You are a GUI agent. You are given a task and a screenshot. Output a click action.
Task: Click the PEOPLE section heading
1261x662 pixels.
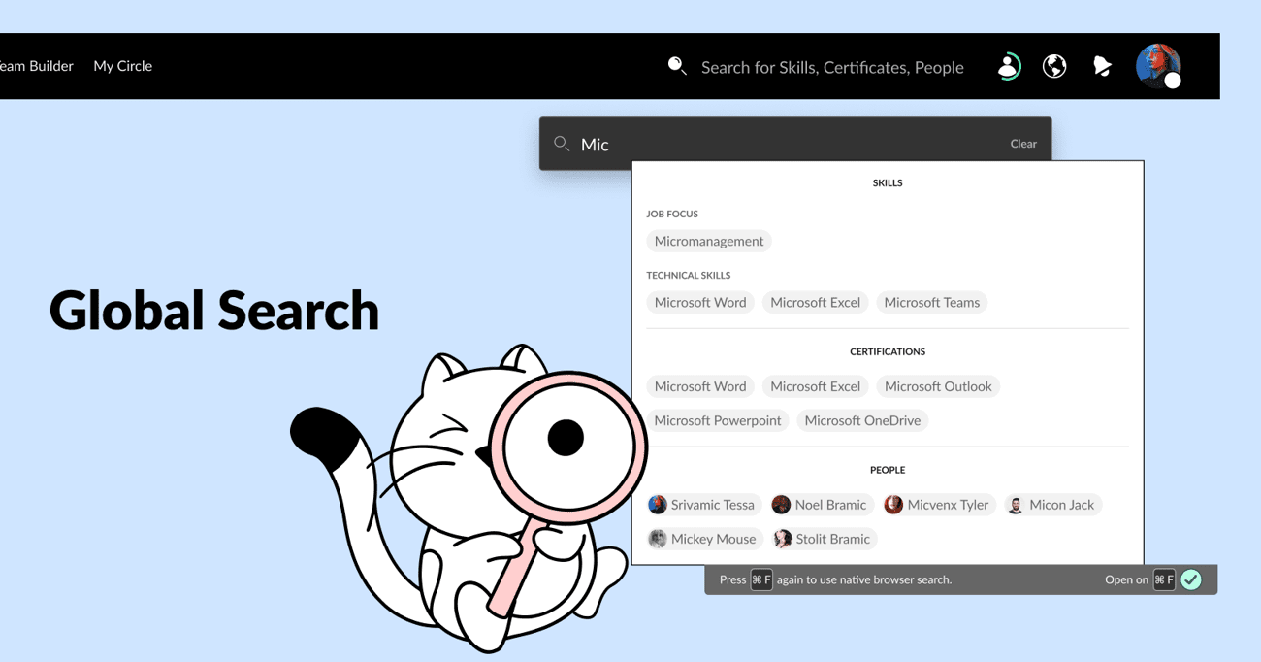pos(888,470)
